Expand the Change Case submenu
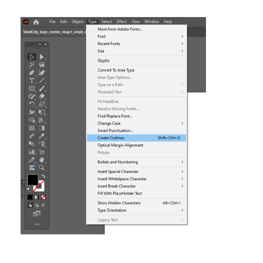The image size is (263, 263). (136, 123)
